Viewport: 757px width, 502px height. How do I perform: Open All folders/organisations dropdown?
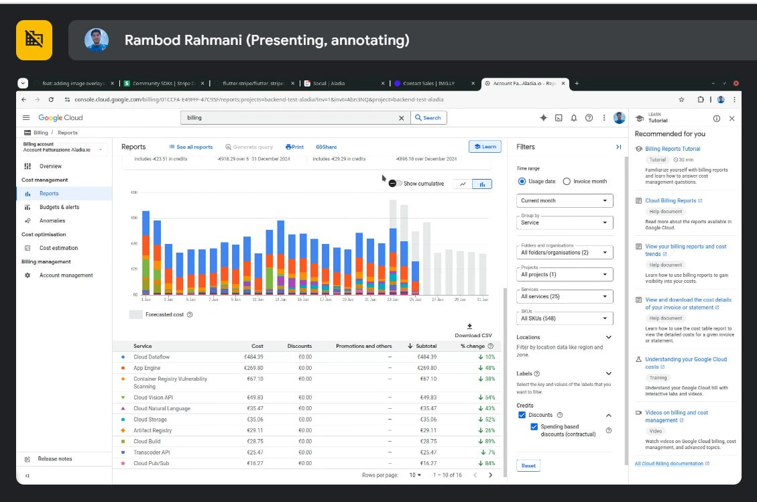click(x=565, y=253)
